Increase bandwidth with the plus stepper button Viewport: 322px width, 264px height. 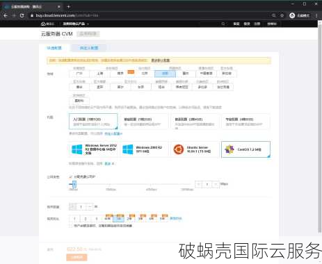coord(216,184)
